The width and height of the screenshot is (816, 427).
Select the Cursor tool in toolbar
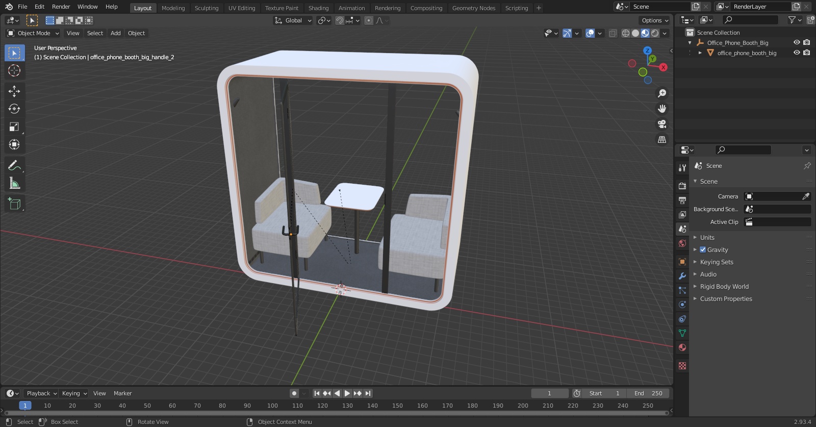pyautogui.click(x=14, y=70)
